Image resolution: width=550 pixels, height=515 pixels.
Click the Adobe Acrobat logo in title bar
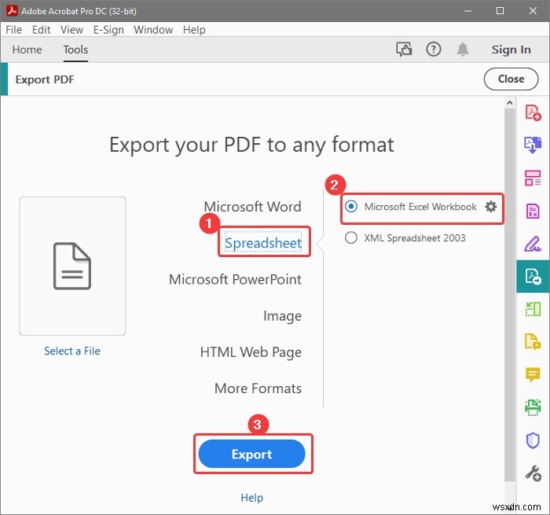coord(12,11)
